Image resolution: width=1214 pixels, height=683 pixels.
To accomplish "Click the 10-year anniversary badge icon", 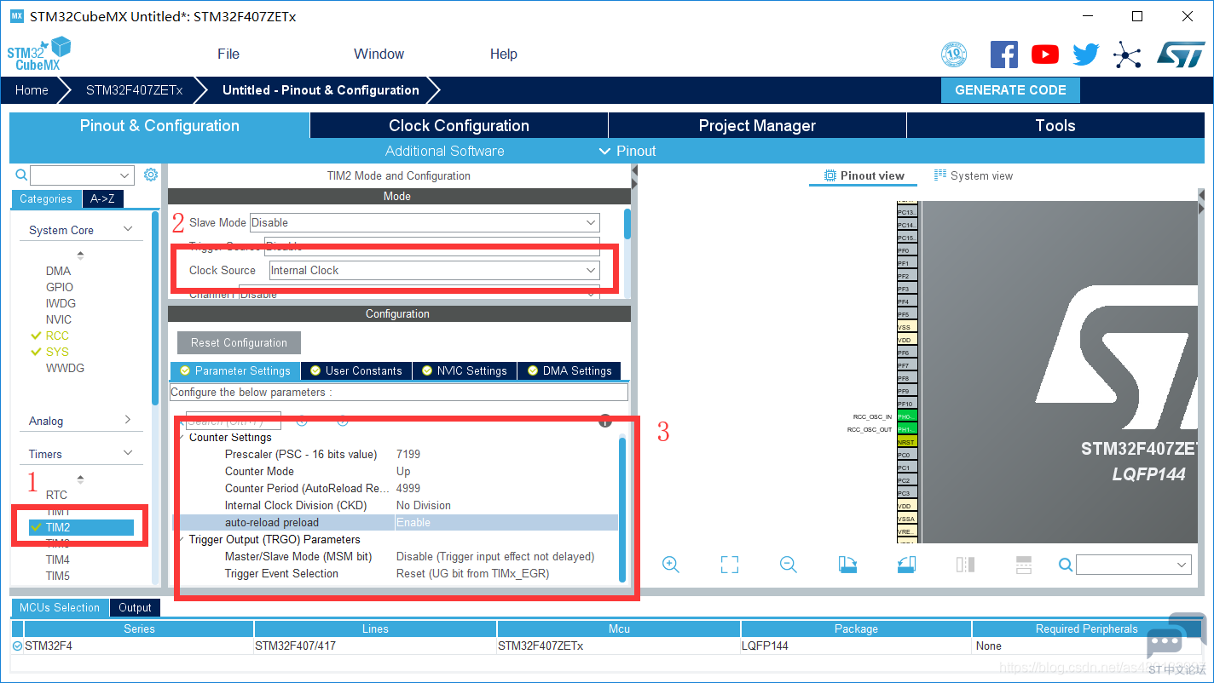I will pyautogui.click(x=954, y=55).
